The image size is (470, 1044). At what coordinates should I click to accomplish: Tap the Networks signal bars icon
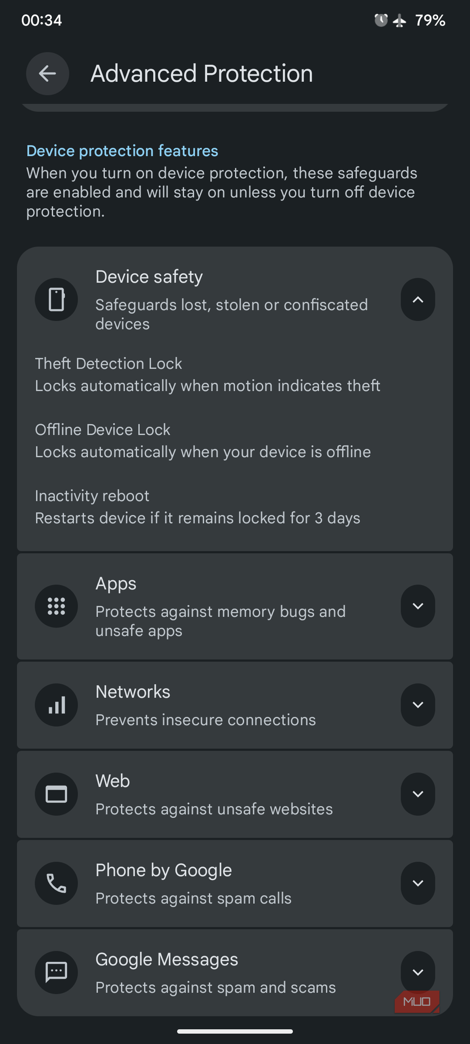click(56, 705)
